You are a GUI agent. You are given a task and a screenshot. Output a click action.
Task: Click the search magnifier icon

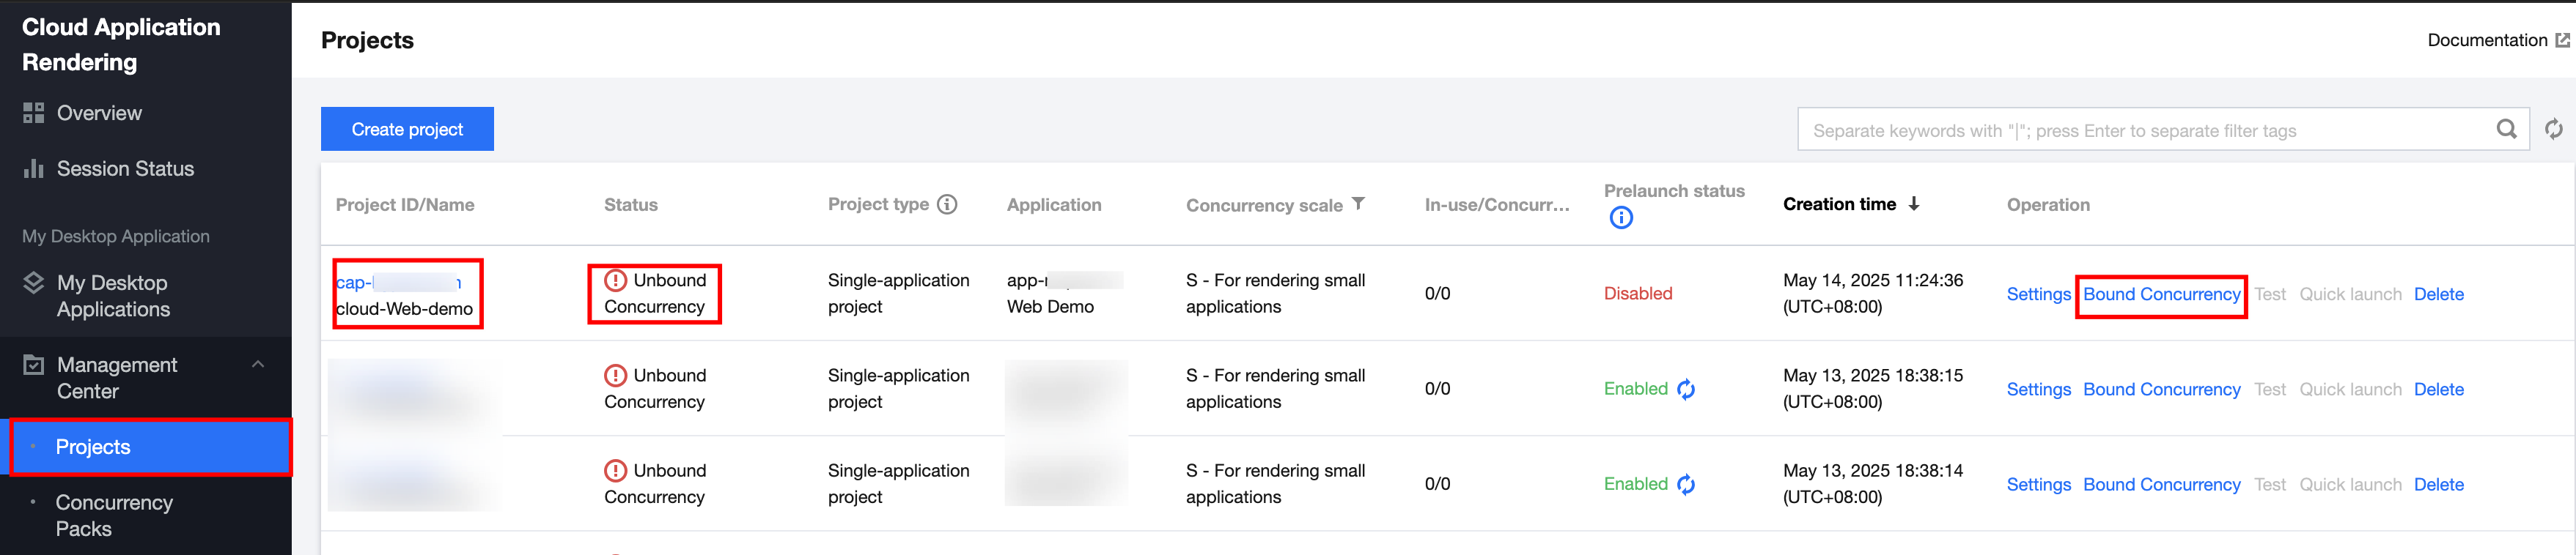(2506, 130)
